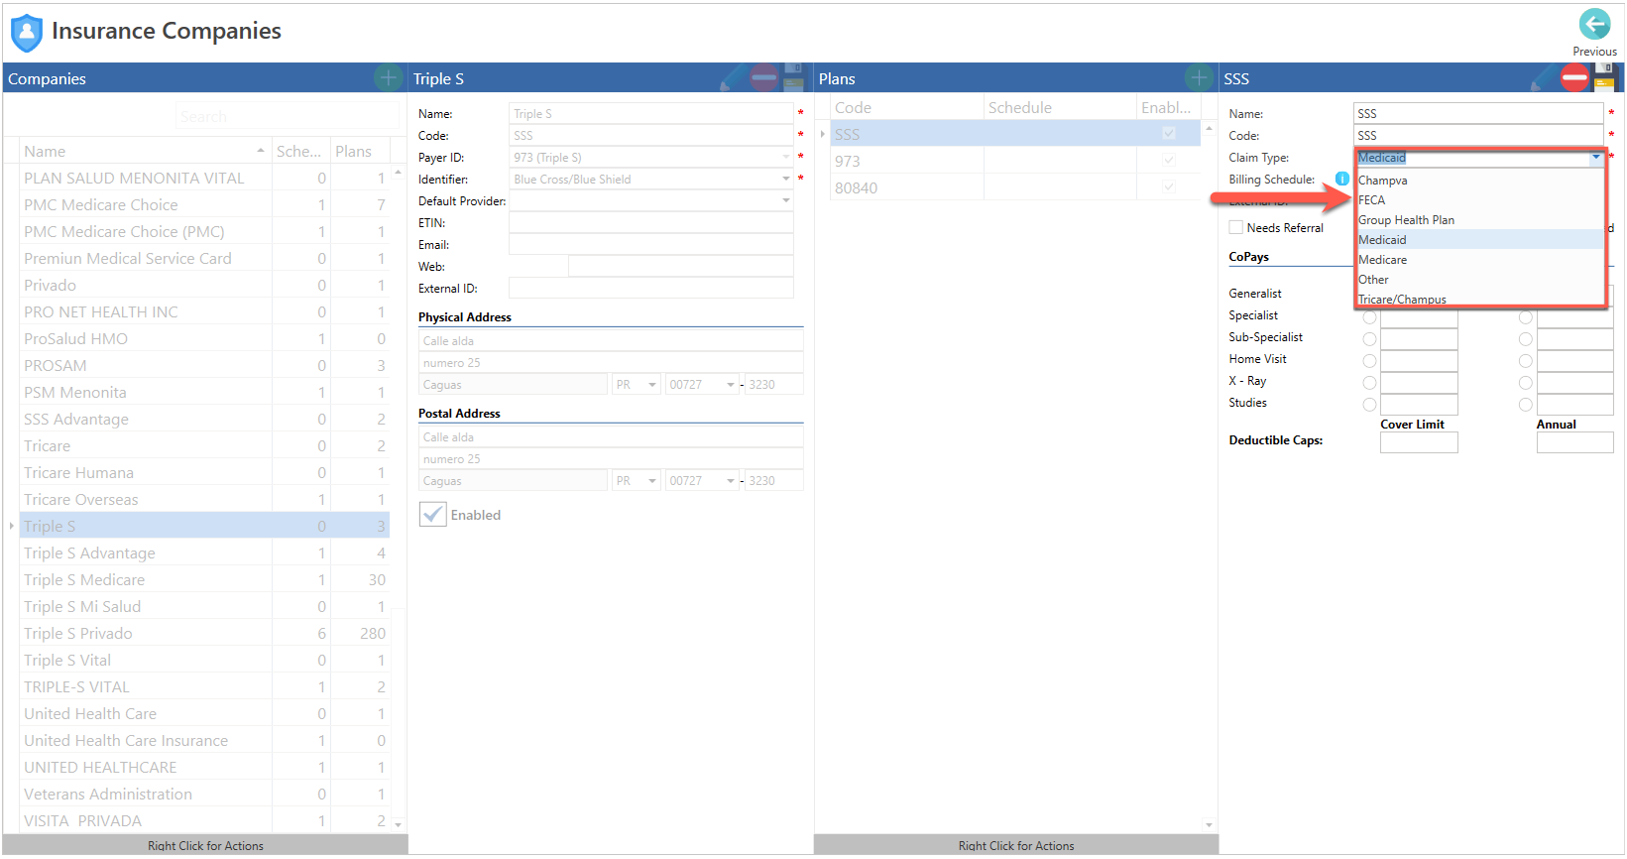
Task: Select the Tricare Humana company row
Action: pos(204,472)
